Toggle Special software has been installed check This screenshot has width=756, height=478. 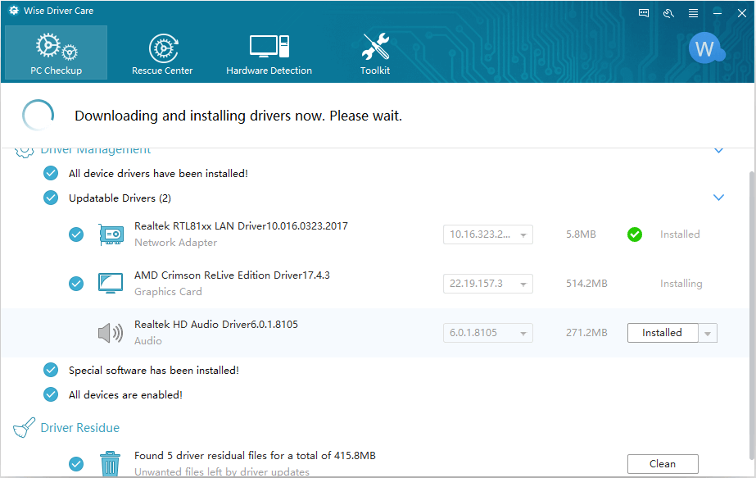tap(51, 370)
